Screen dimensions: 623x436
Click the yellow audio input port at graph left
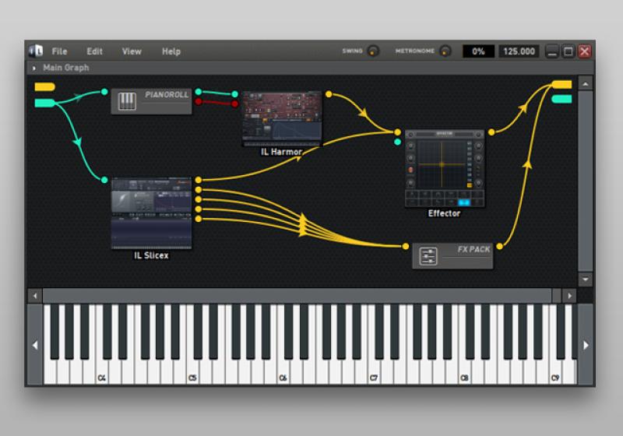[44, 86]
